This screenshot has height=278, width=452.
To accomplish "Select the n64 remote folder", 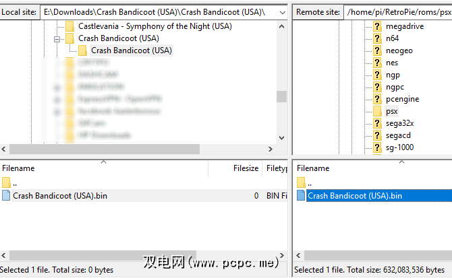I will (x=392, y=38).
